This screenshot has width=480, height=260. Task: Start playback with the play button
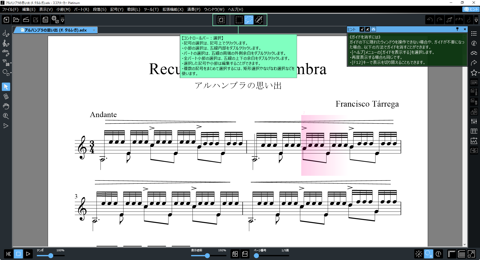[28, 254]
